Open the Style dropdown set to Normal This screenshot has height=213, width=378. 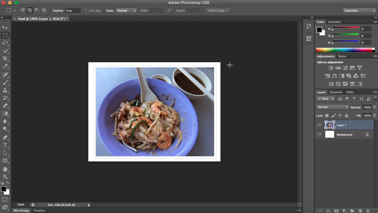[126, 11]
